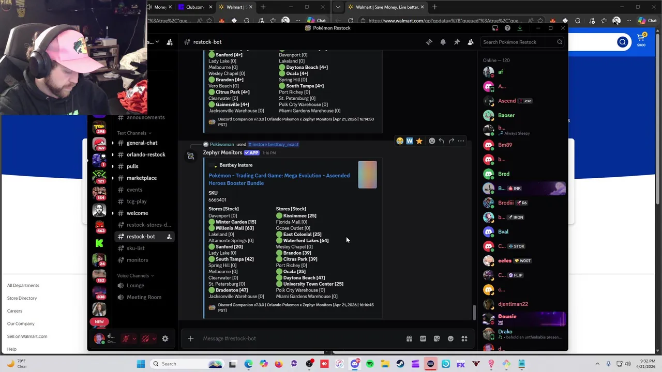The image size is (662, 372).
Task: Click the instore bestbuy_exact command link
Action: pyautogui.click(x=273, y=144)
